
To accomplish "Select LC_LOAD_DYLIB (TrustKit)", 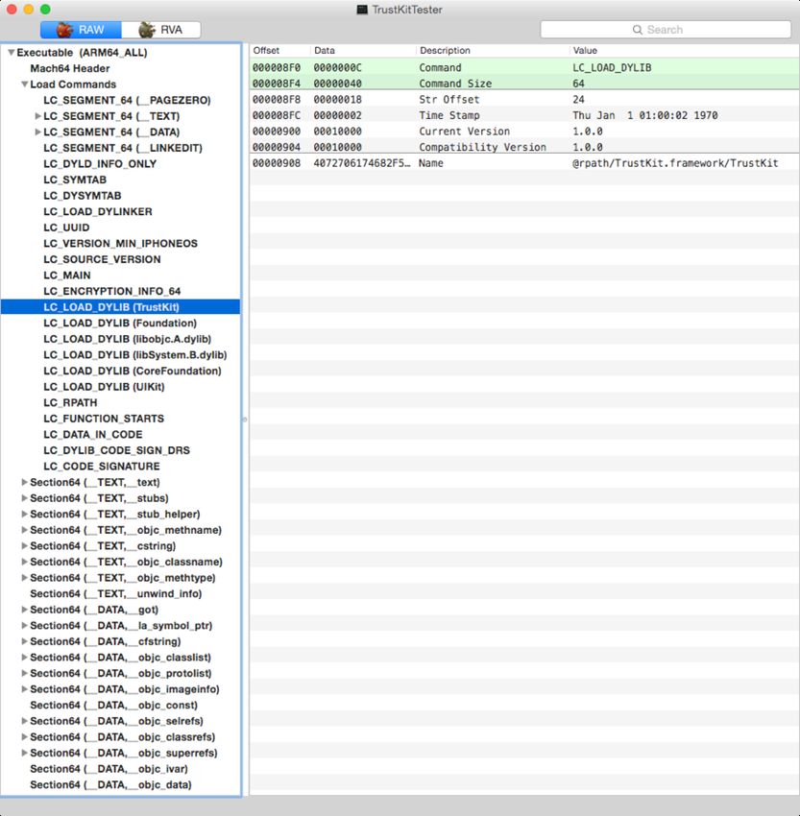I will pyautogui.click(x=120, y=307).
